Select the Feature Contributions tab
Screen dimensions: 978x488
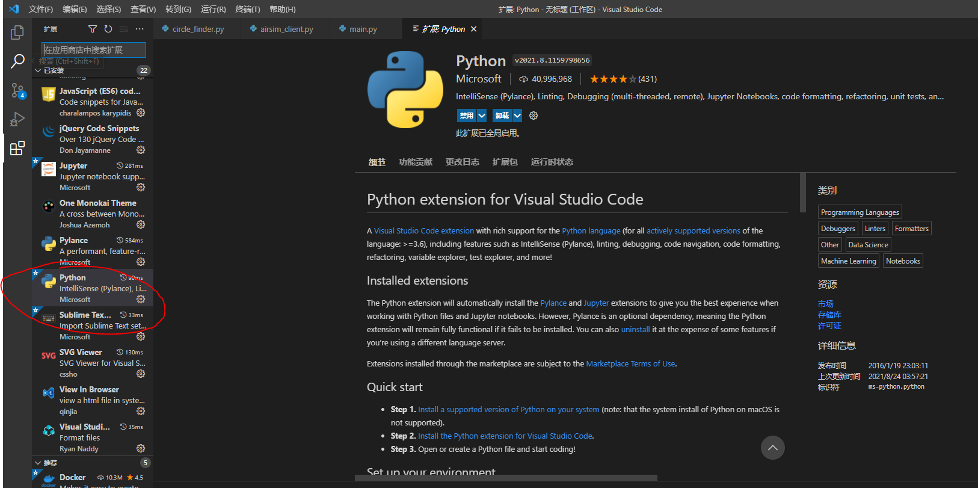click(x=416, y=162)
